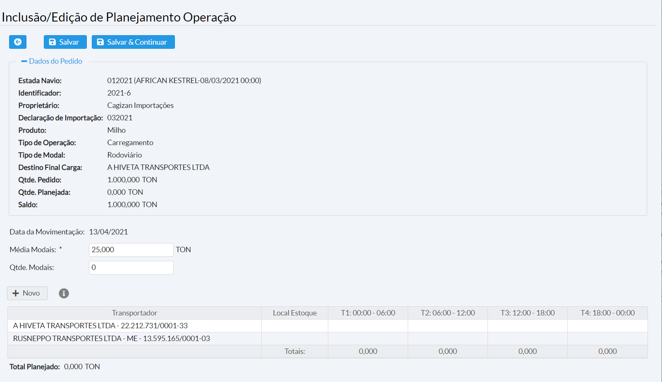Add a new row with Novo
662x382 pixels.
27,293
